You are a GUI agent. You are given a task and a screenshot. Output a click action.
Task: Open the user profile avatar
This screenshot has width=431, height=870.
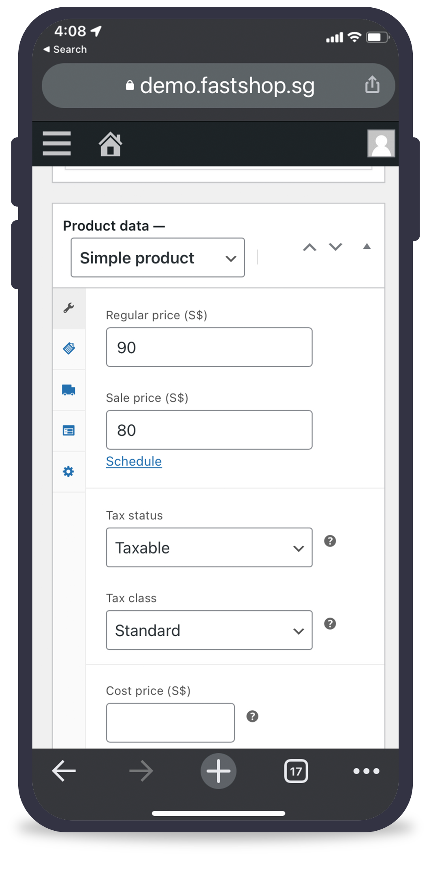point(381,143)
